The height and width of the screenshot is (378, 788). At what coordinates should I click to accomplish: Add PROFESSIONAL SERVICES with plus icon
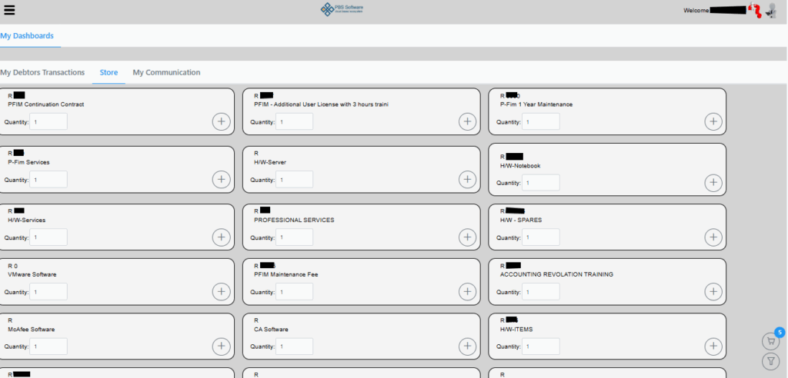pyautogui.click(x=467, y=237)
